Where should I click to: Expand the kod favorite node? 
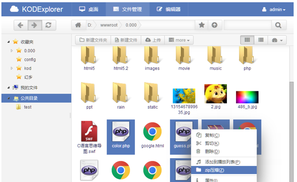coord(12,68)
